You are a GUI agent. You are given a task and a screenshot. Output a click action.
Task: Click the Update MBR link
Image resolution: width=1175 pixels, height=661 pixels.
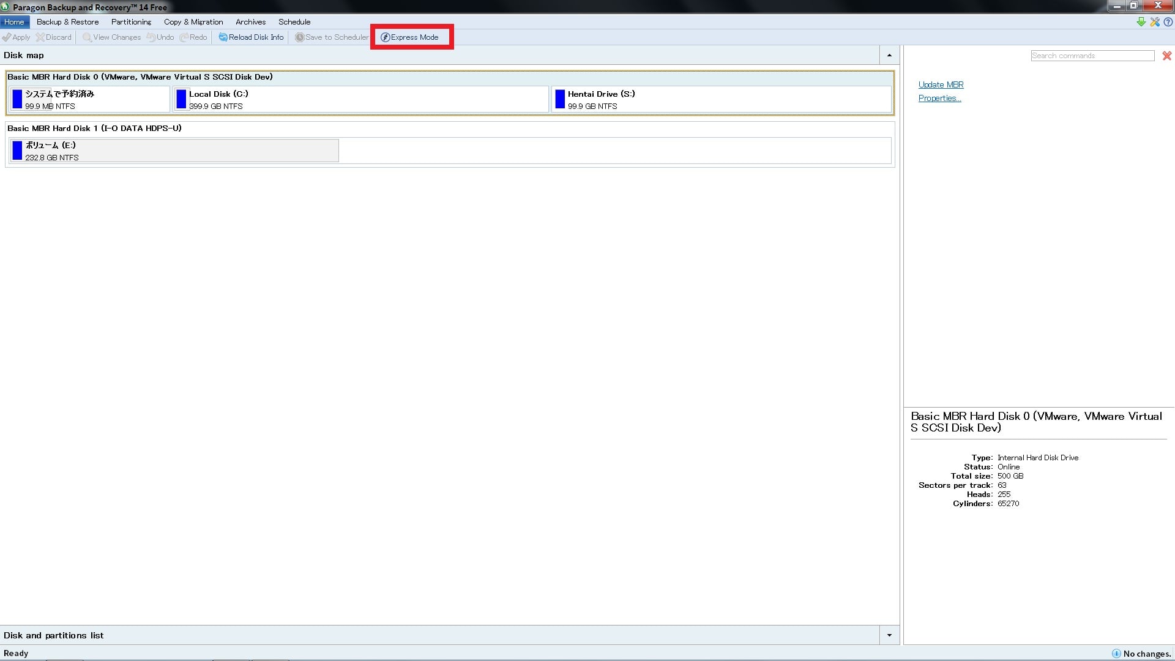pos(941,85)
